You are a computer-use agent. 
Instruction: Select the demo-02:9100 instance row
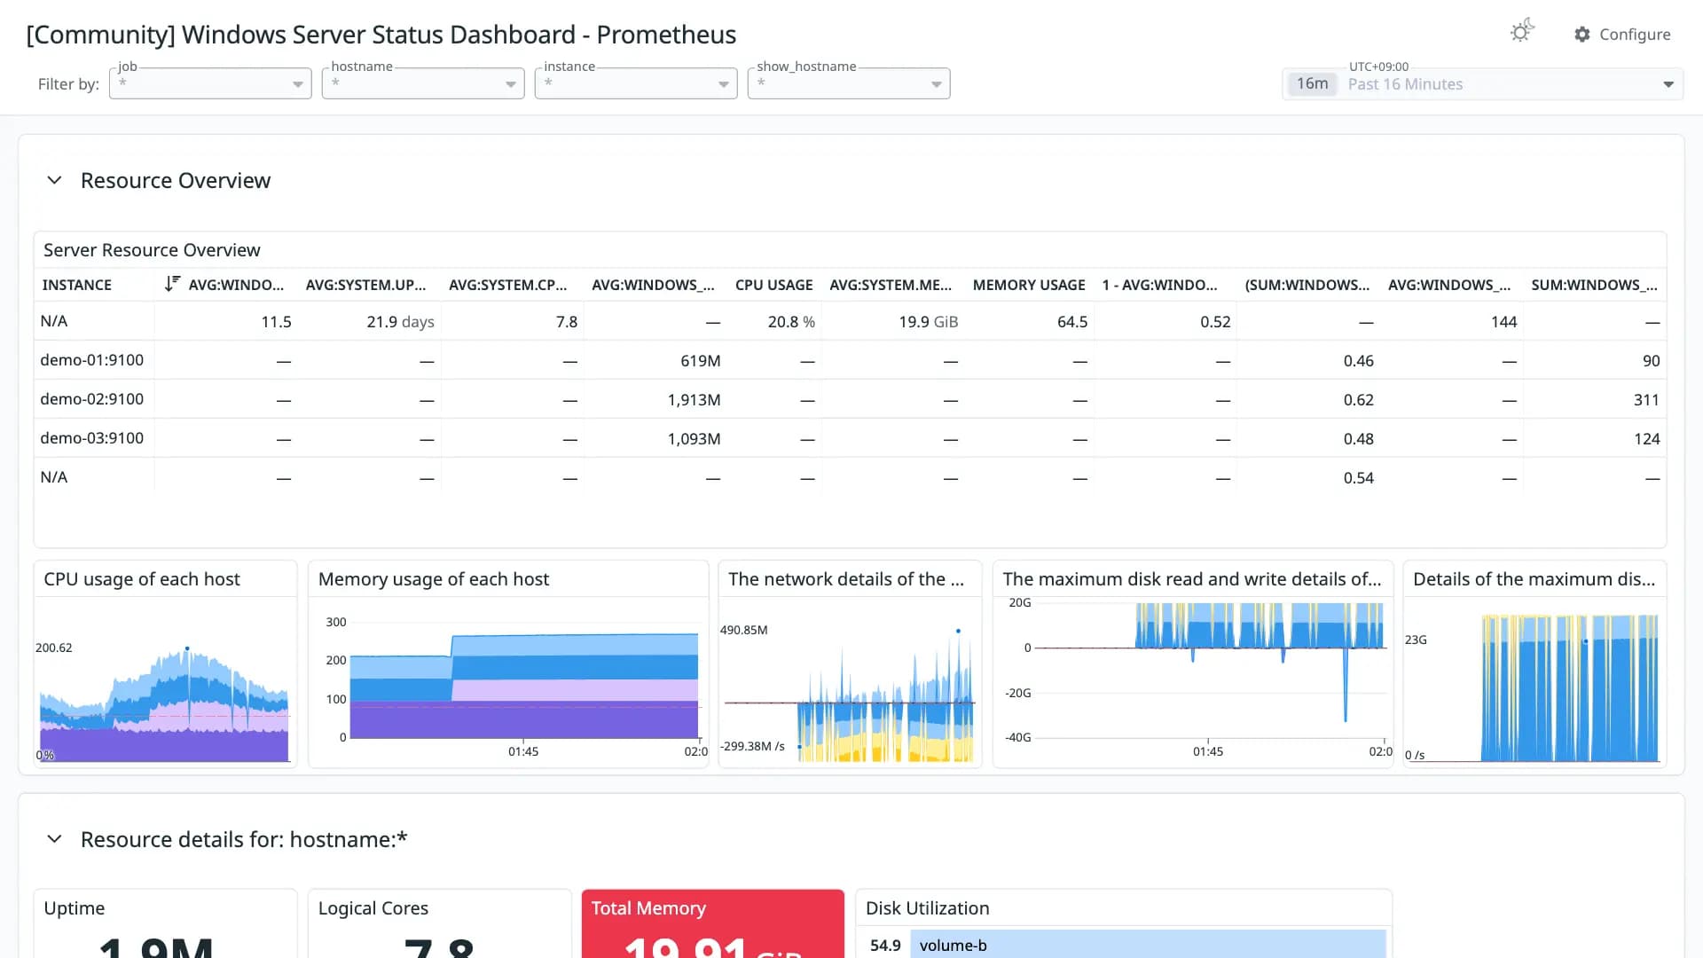(x=850, y=399)
